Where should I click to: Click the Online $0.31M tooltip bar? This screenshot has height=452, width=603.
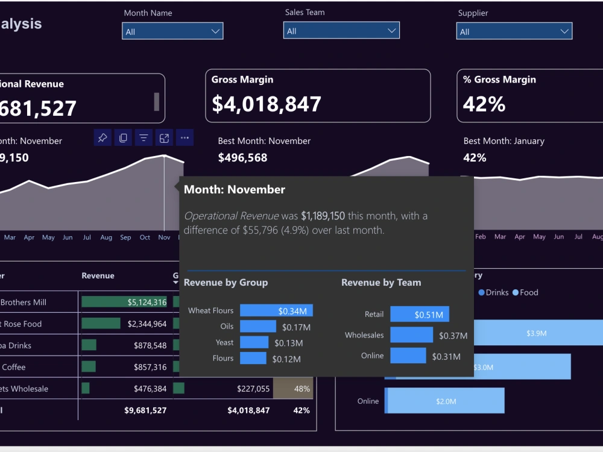coord(408,356)
